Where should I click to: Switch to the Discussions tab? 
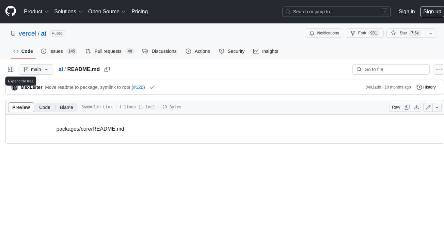(x=160, y=51)
